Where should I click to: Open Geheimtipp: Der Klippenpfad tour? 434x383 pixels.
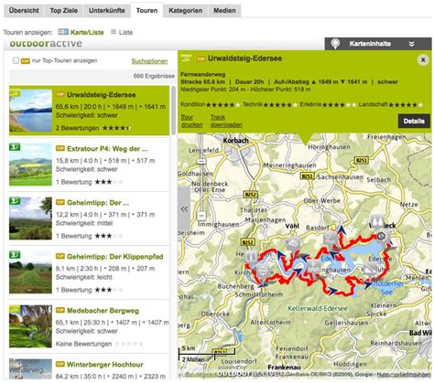click(x=114, y=257)
